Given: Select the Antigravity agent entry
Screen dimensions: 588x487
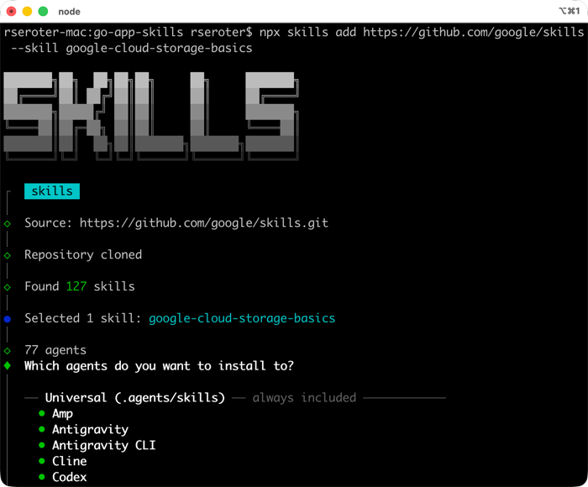Looking at the screenshot, I should [90, 429].
